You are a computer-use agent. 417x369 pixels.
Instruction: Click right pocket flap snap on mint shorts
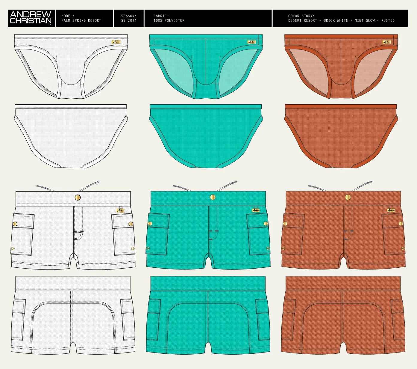[x=266, y=224]
